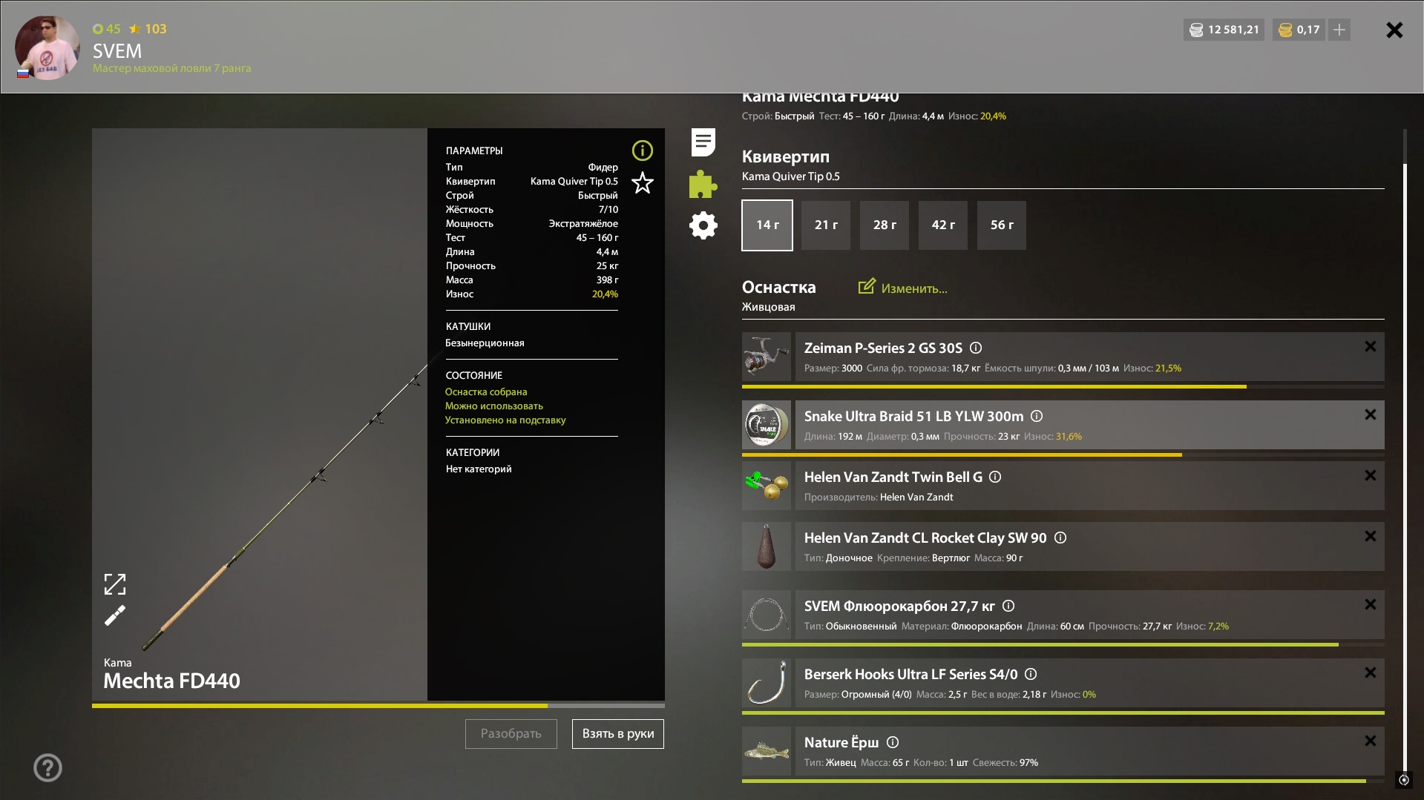Open the ruffe live bait thumbnail
This screenshot has height=800, width=1424.
pyautogui.click(x=767, y=751)
